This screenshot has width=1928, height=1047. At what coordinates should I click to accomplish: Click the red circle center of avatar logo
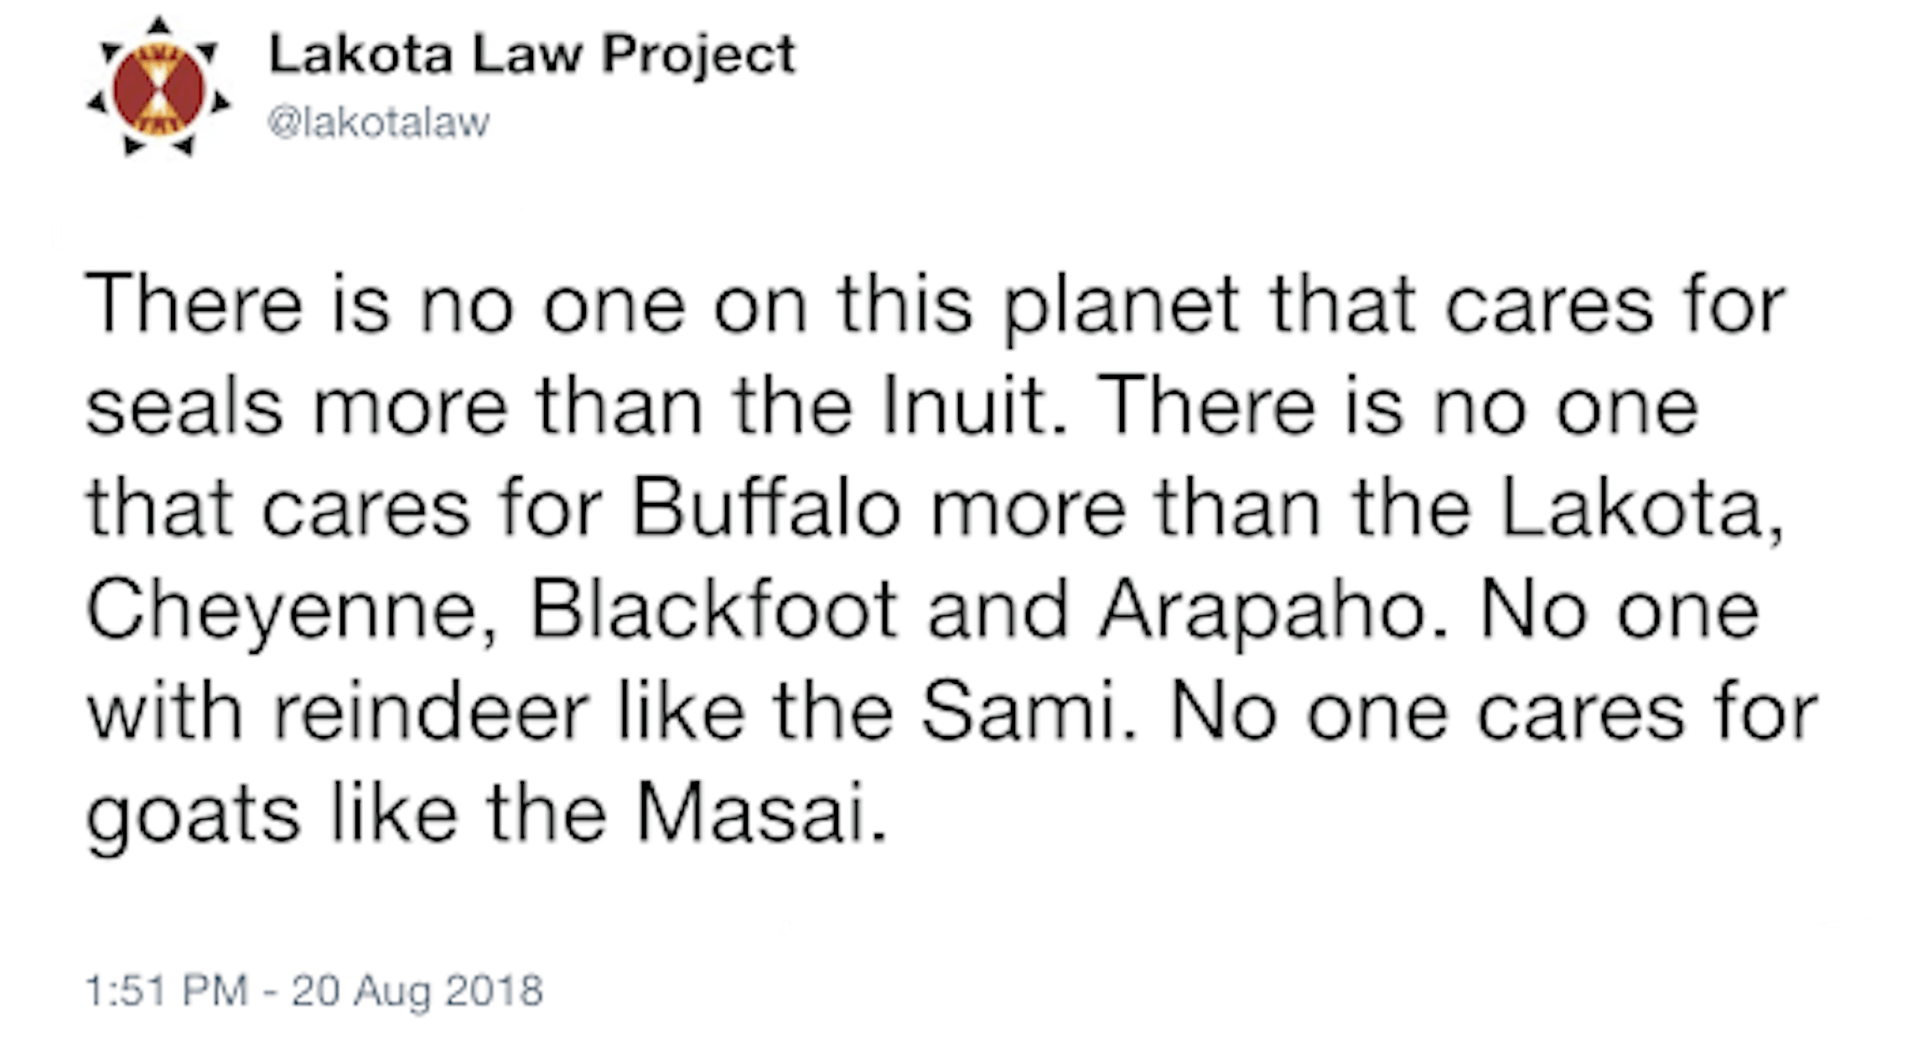tap(158, 87)
